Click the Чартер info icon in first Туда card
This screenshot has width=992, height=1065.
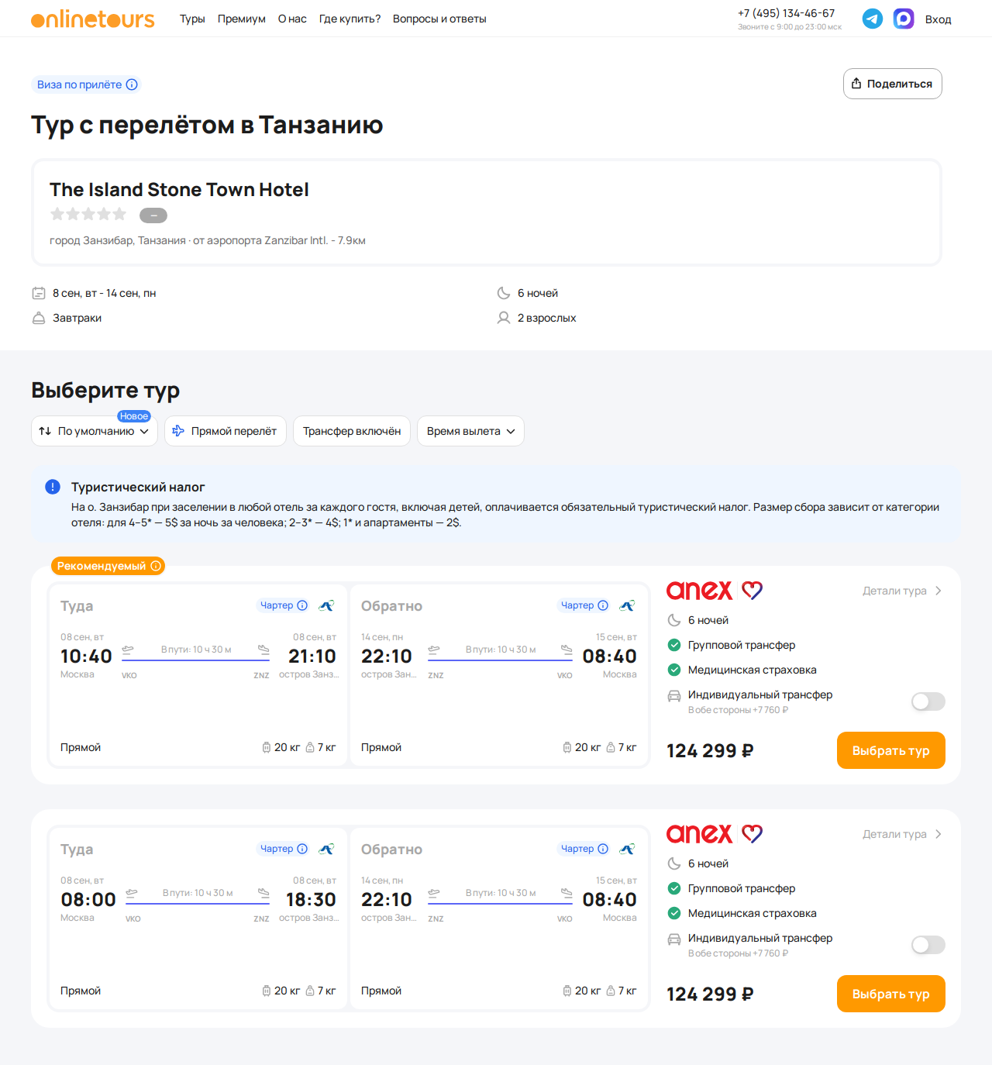pos(302,605)
